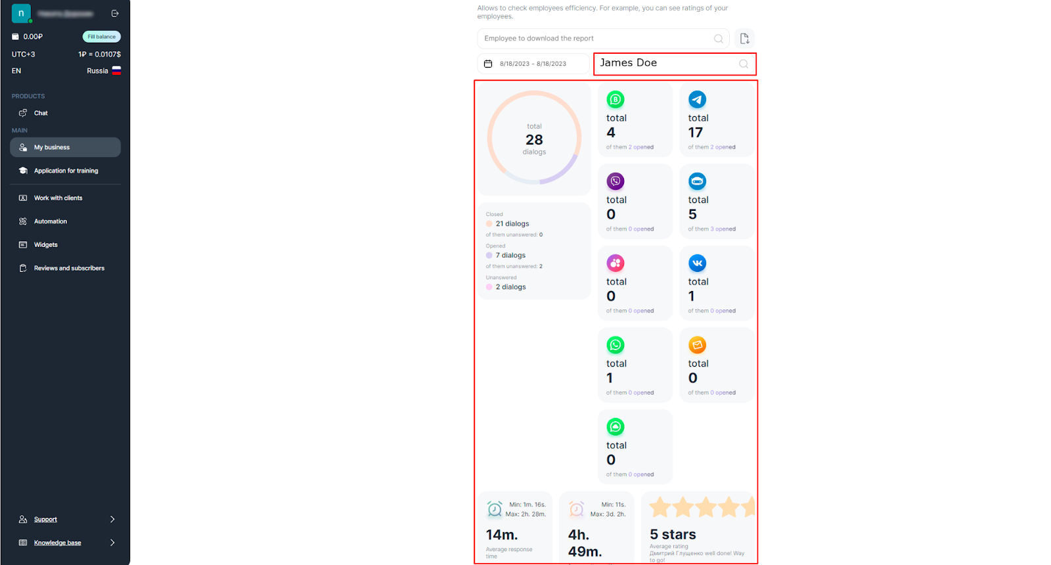Expand the Support chevron arrow
1051x565 pixels.
pyautogui.click(x=112, y=520)
